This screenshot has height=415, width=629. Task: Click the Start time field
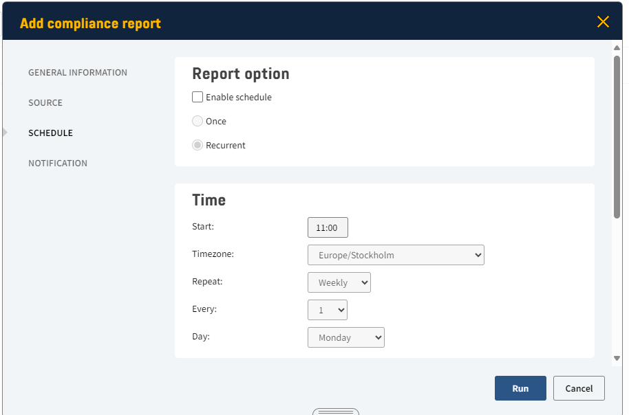pyautogui.click(x=327, y=227)
